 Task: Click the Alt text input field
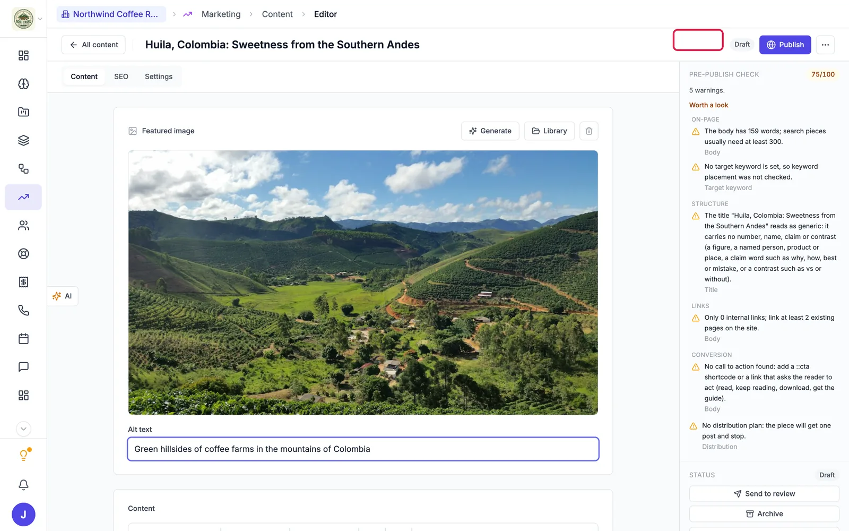tap(363, 449)
